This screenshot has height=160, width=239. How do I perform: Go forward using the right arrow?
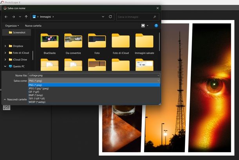(x=14, y=17)
